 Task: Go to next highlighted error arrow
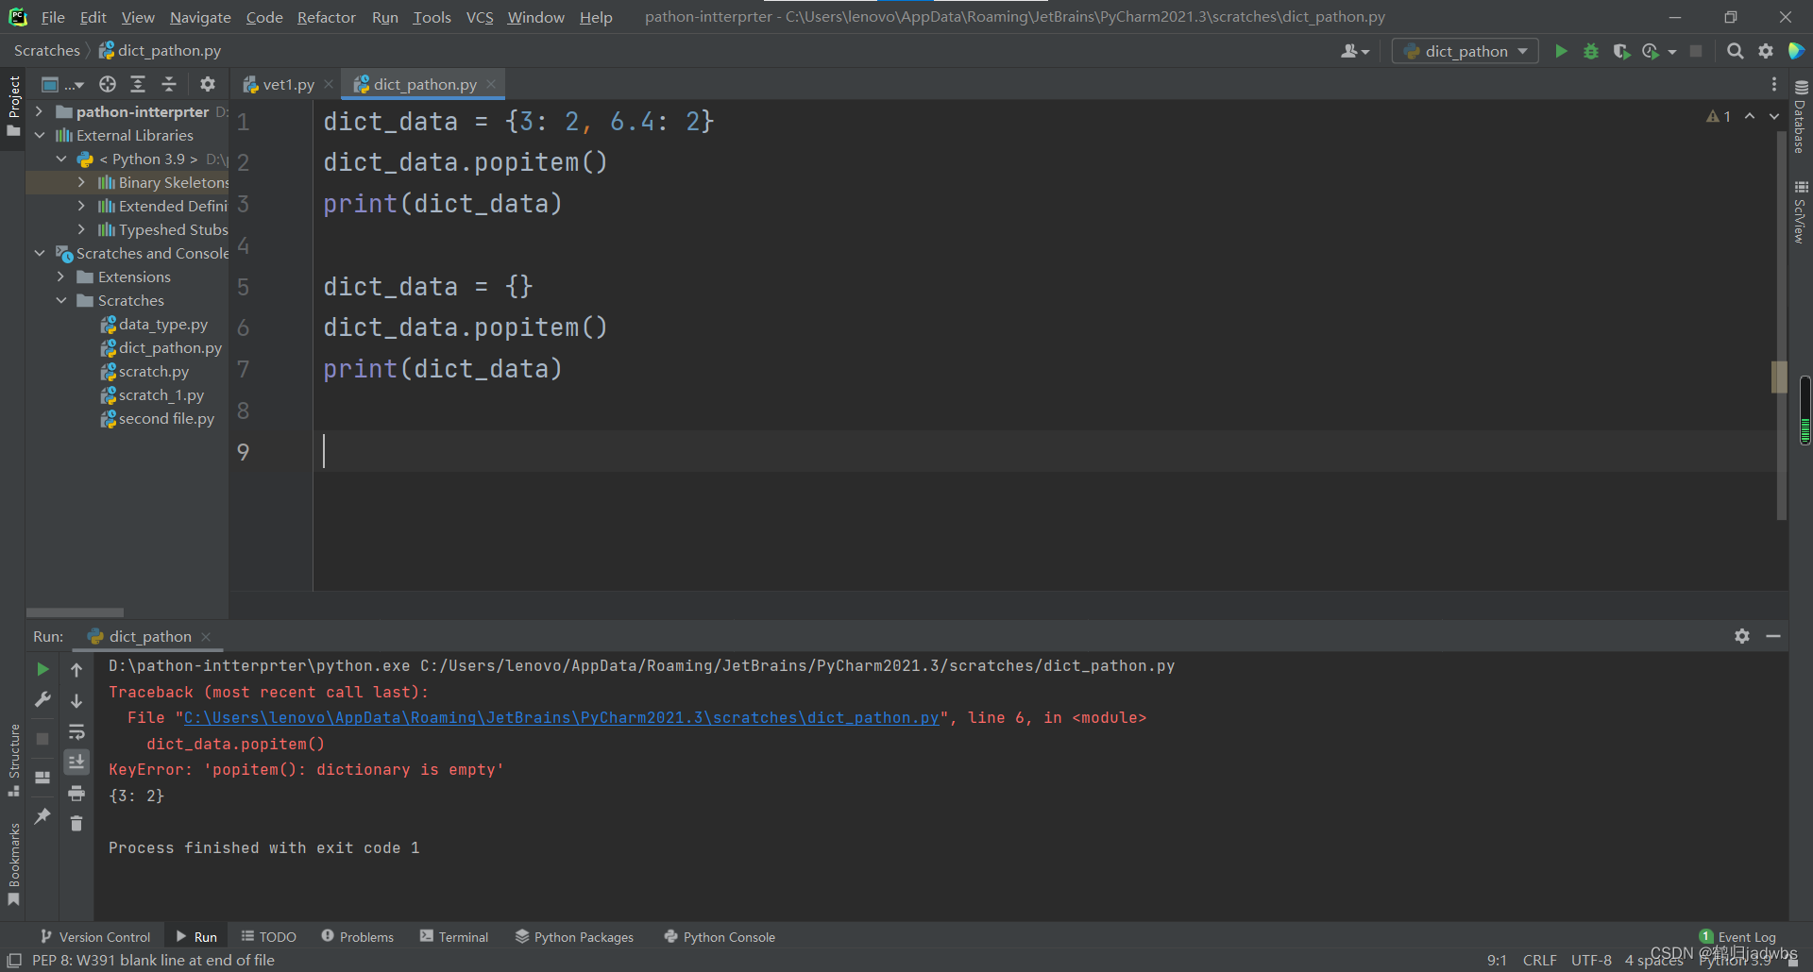(x=1774, y=116)
